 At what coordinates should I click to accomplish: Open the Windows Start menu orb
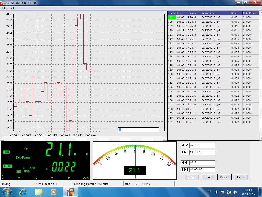pos(7,192)
